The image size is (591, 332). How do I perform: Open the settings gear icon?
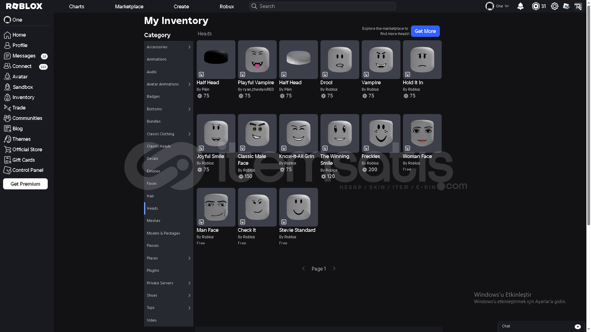point(555,6)
